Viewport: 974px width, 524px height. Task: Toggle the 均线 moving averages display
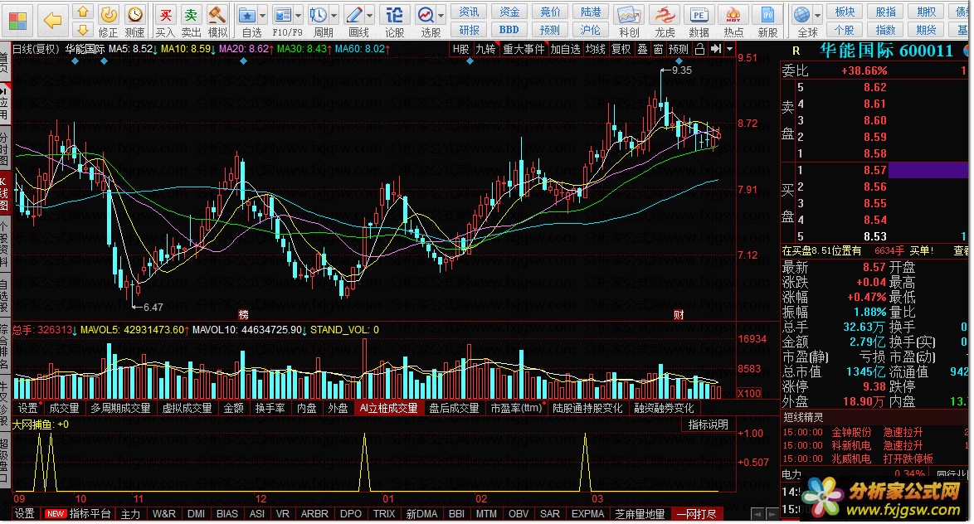click(595, 49)
